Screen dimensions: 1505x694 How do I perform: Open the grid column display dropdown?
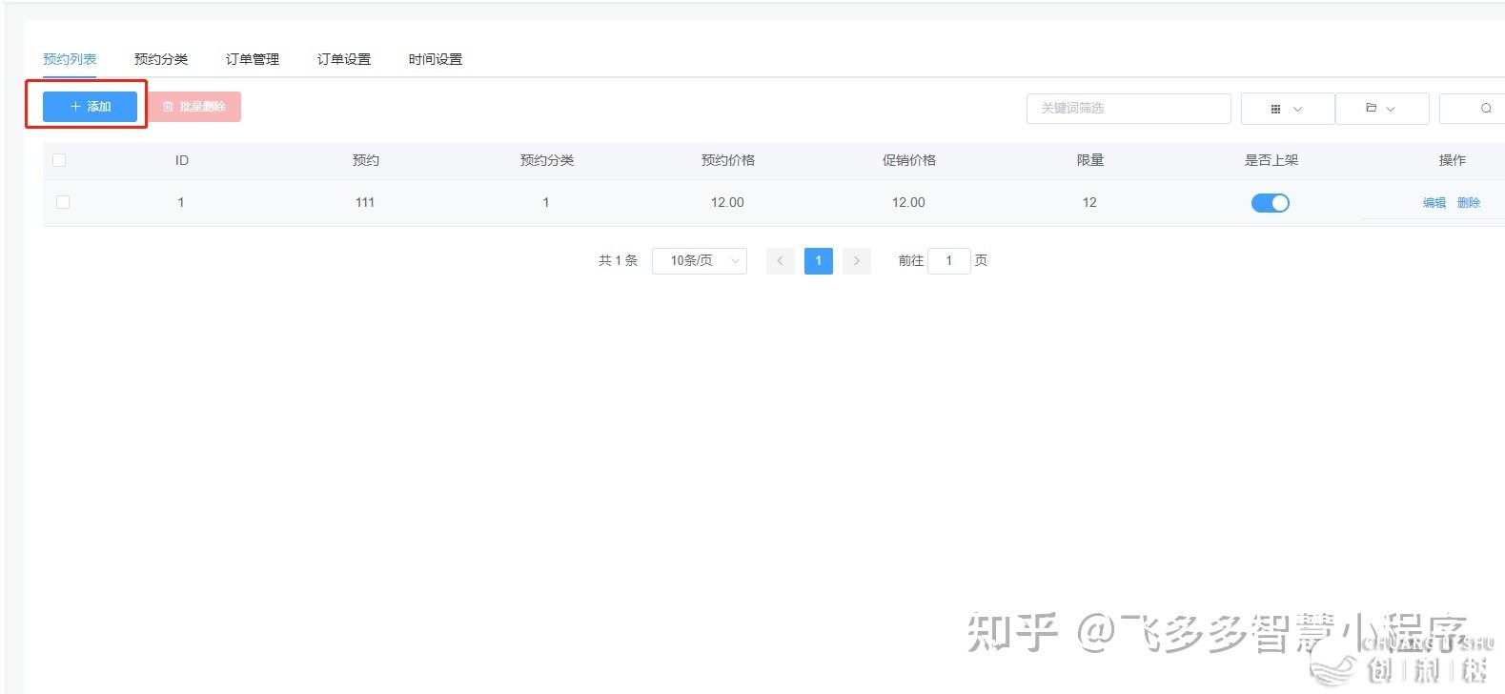pos(1286,109)
